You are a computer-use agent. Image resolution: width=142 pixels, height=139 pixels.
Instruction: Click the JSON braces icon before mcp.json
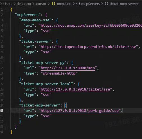point(54,4)
